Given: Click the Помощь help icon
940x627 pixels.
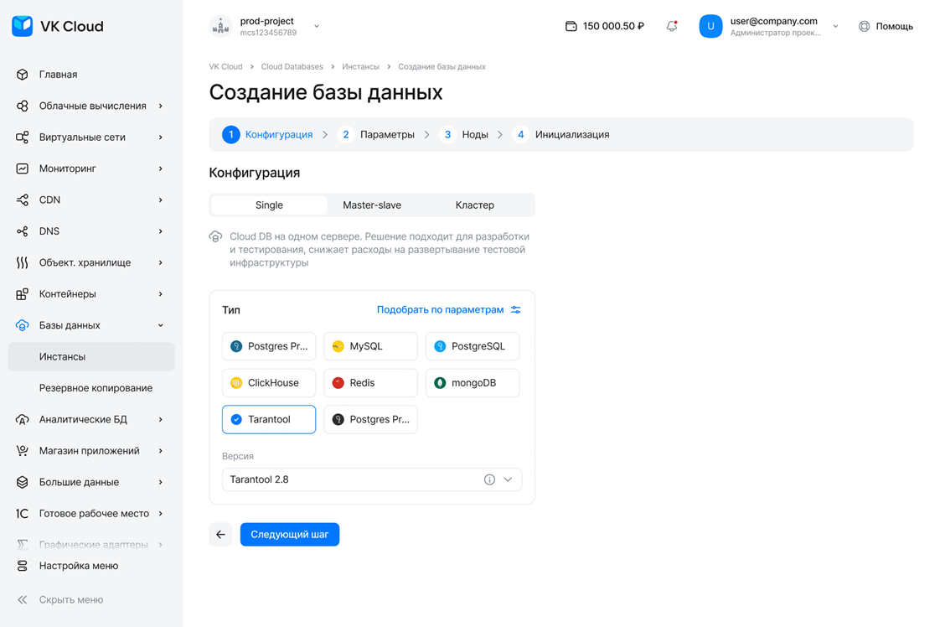Looking at the screenshot, I should (x=864, y=26).
